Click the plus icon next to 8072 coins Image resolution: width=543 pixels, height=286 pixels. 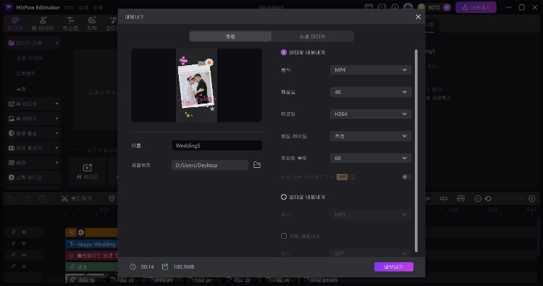[x=447, y=7]
